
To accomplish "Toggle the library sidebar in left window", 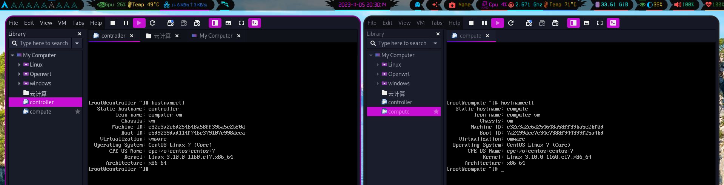I will [x=215, y=23].
